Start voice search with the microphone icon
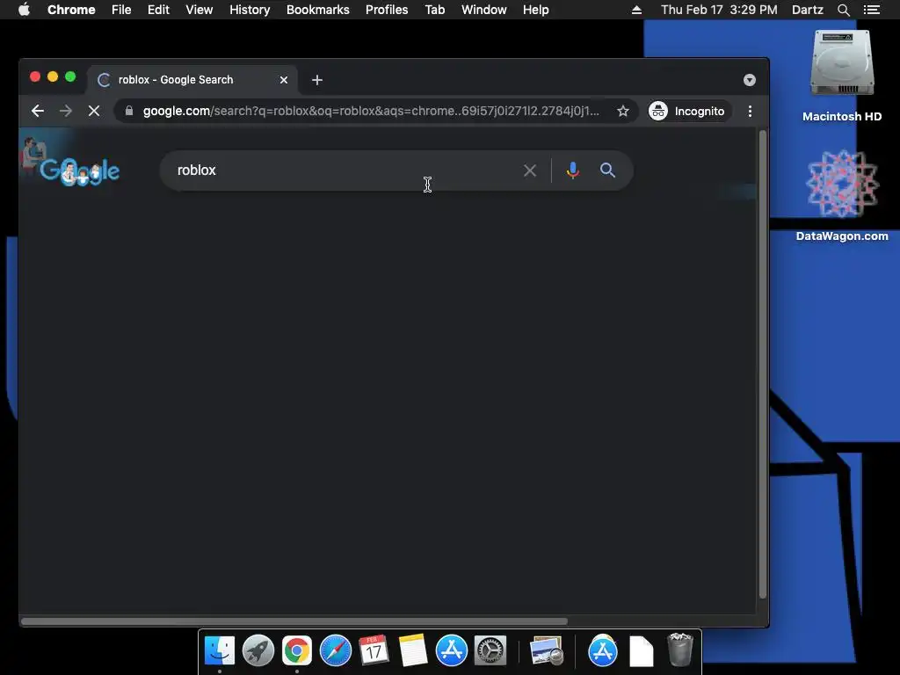Screen dimensions: 900x675 click(x=572, y=171)
